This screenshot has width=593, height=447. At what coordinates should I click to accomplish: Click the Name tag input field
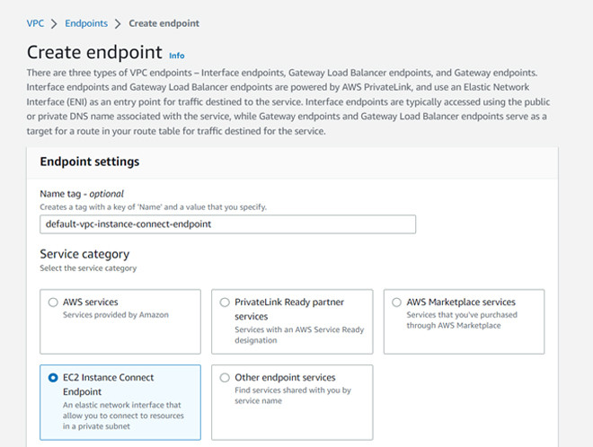[x=227, y=223]
